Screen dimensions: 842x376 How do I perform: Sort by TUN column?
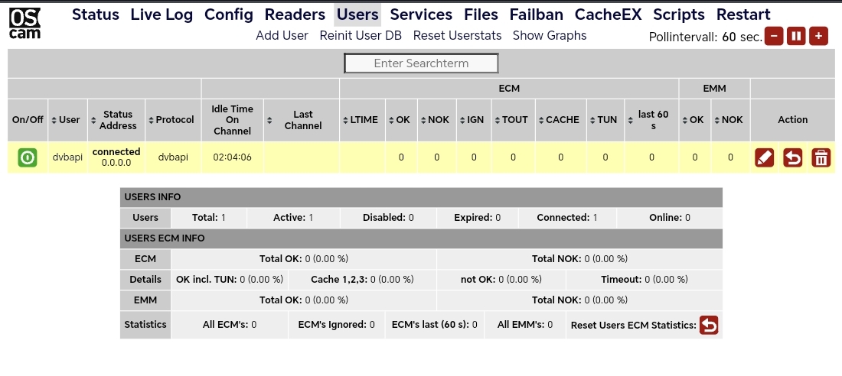605,120
